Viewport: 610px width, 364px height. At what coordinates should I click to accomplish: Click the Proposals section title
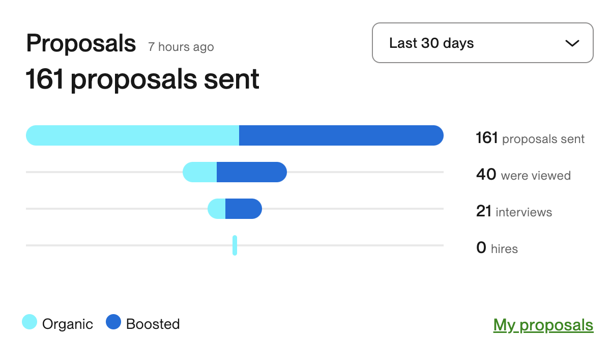[81, 44]
